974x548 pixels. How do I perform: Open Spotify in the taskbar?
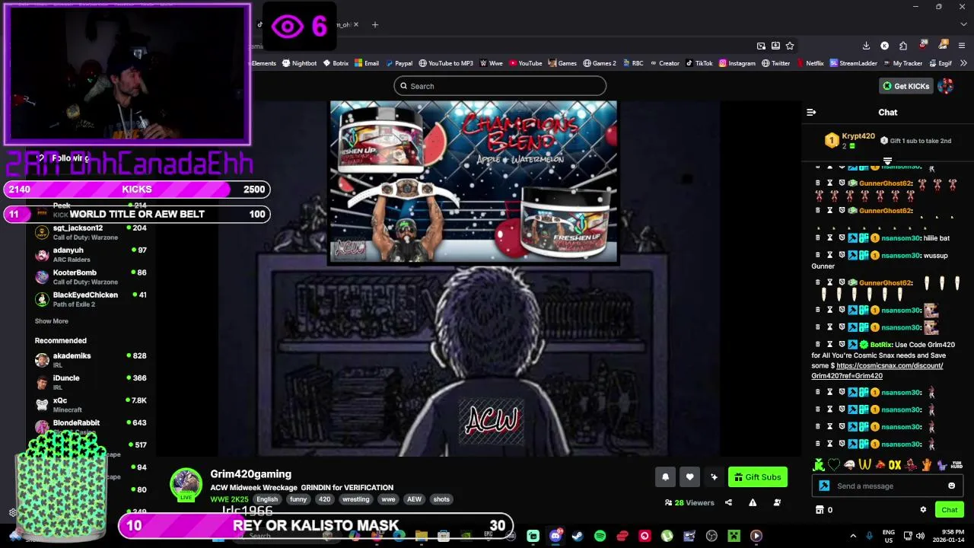(600, 536)
